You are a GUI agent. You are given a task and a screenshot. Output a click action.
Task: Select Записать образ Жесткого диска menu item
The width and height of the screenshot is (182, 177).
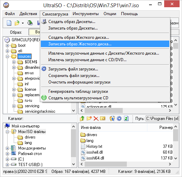click(105, 44)
